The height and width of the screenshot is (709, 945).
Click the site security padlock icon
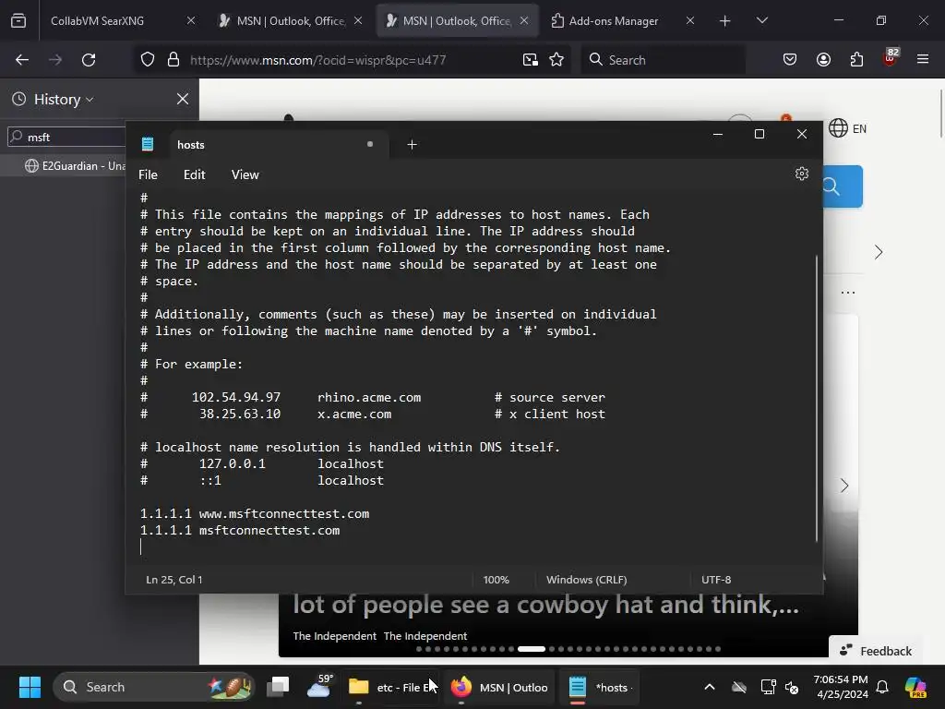[173, 60]
